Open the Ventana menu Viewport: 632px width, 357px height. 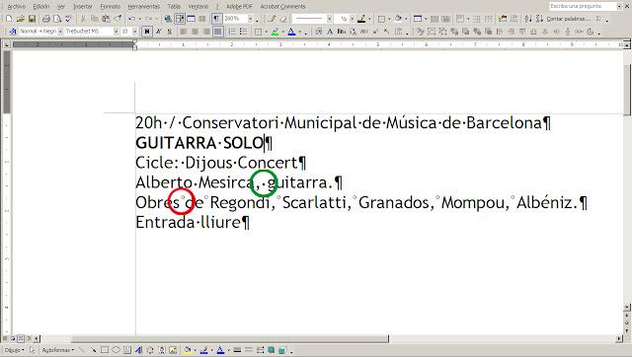pos(198,7)
